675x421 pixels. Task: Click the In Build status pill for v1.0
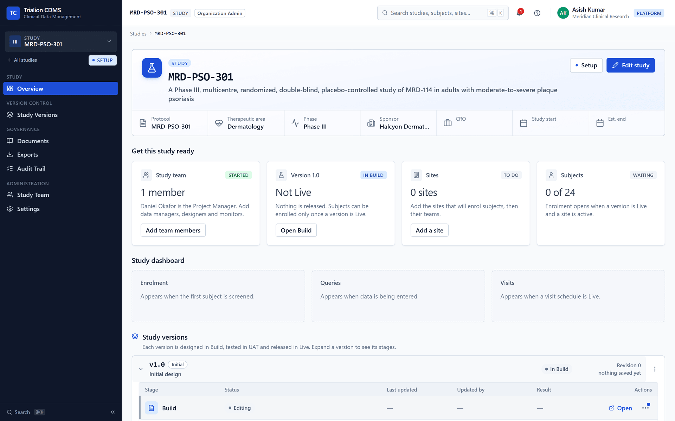pos(557,369)
